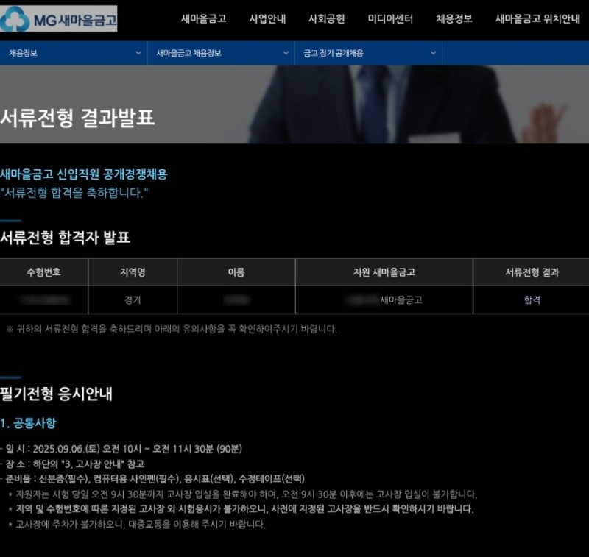The height and width of the screenshot is (557, 589).
Task: Click the MG 새마을금고 logo
Action: pyautogui.click(x=58, y=19)
